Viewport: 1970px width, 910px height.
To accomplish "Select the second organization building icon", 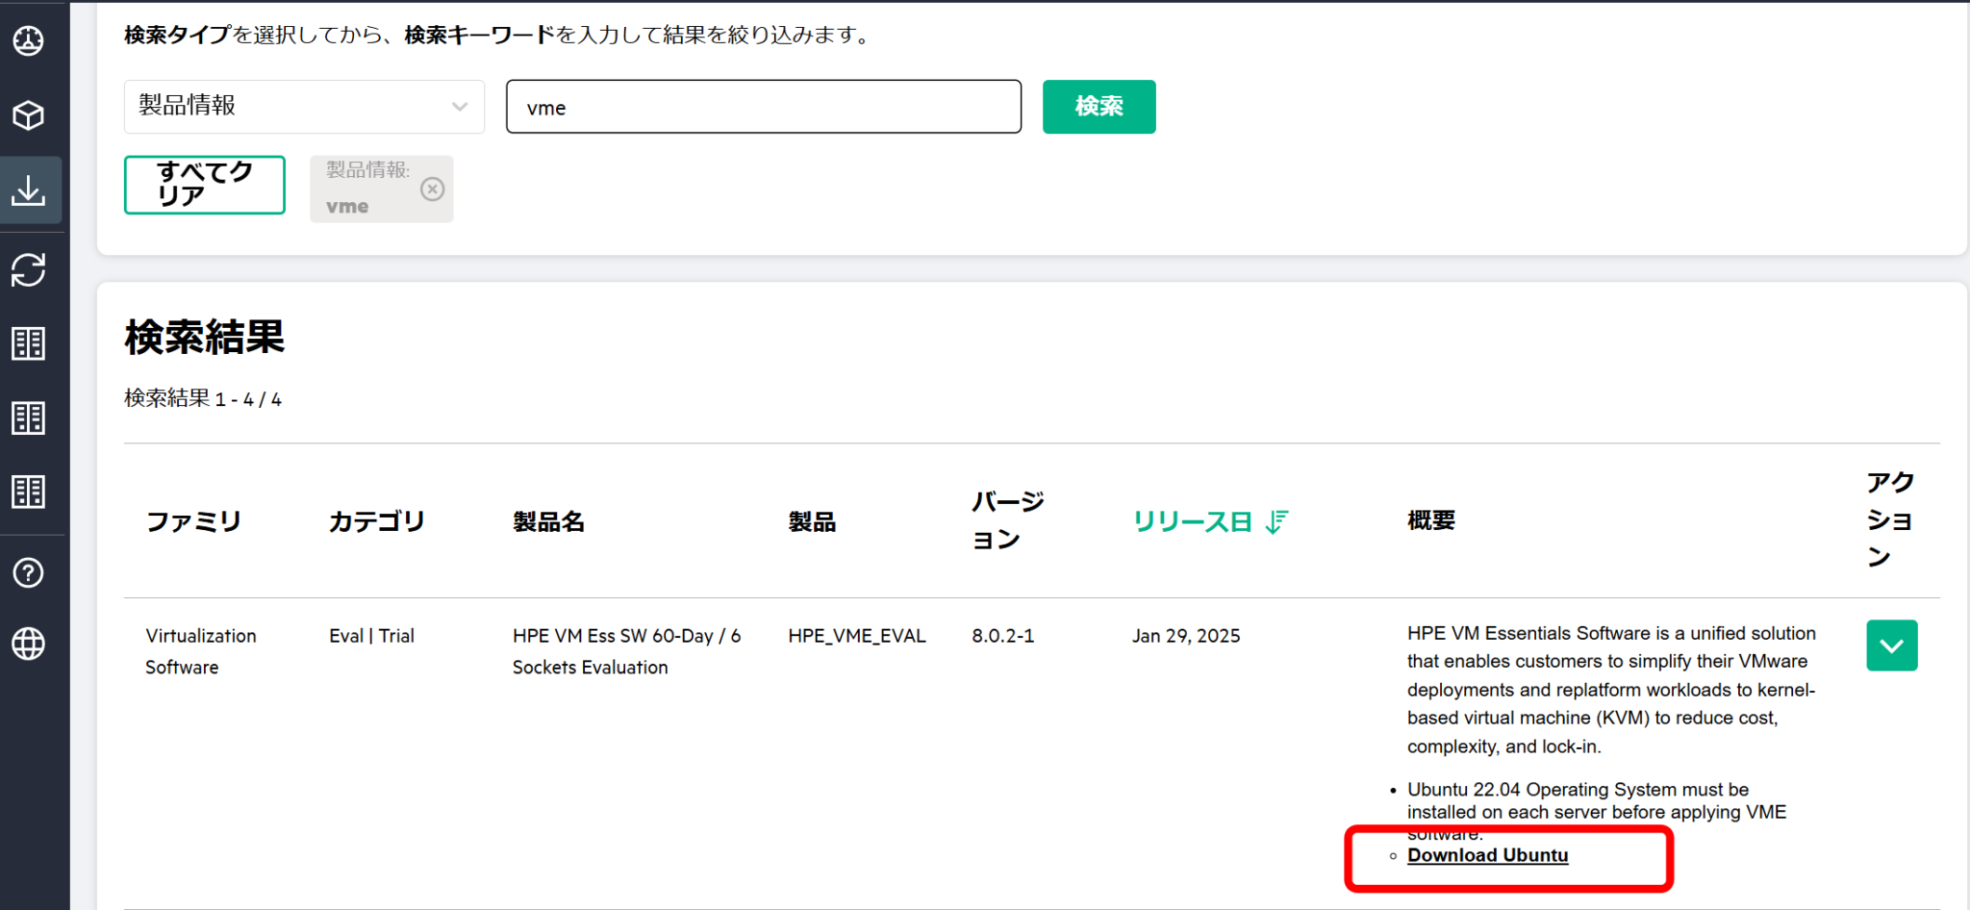I will pyautogui.click(x=29, y=417).
